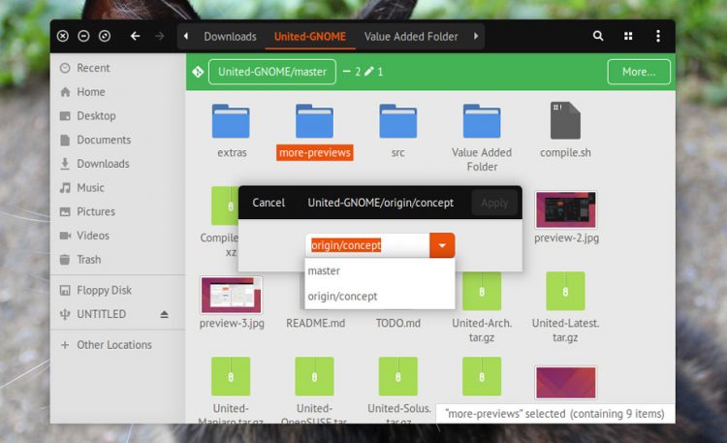Select the TODO.md file name

click(397, 324)
